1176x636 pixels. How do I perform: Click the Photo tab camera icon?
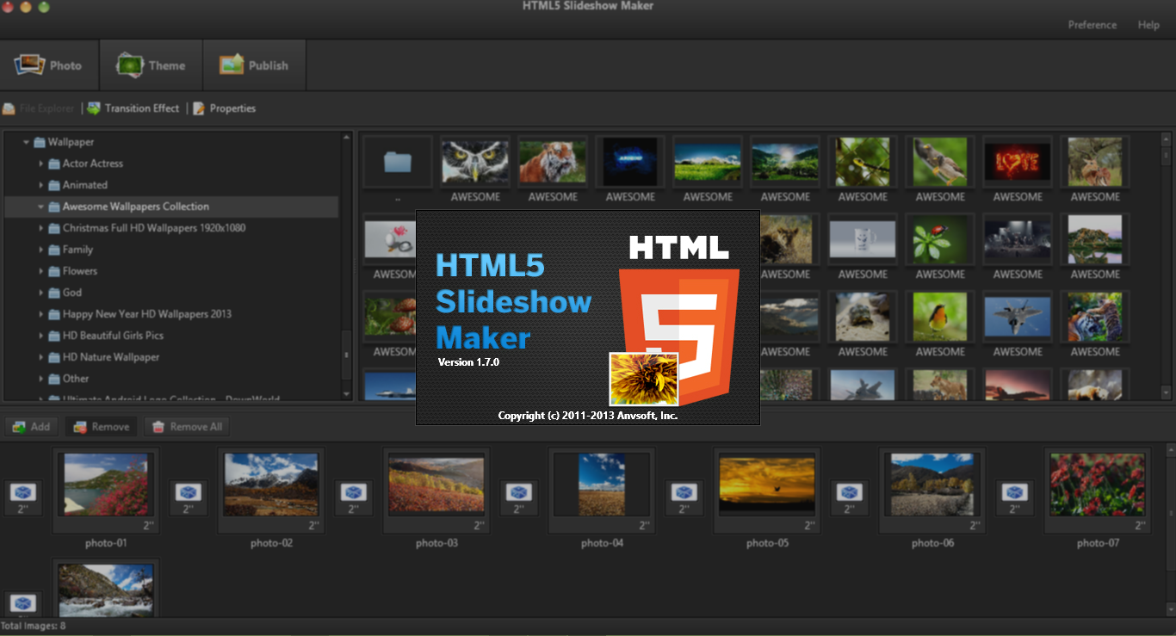pos(29,65)
